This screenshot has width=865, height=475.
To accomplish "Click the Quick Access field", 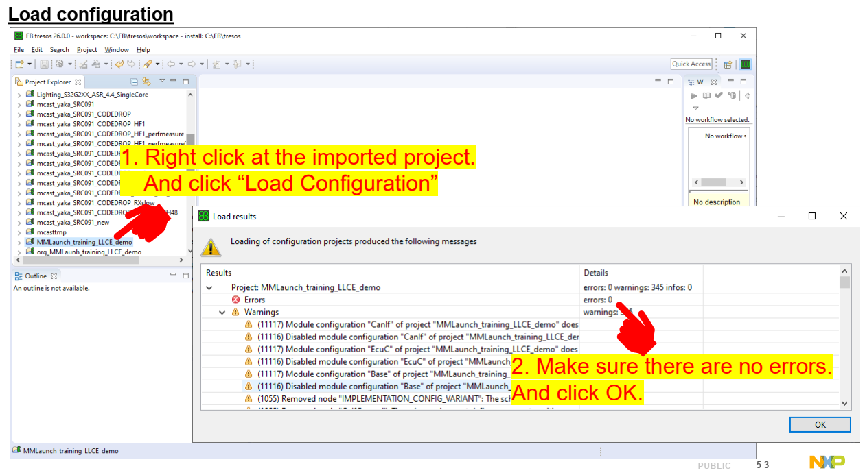I will click(x=691, y=64).
